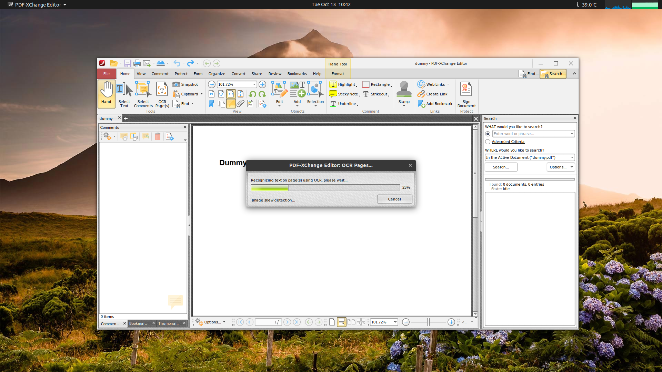Screen dimensions: 662x372
Task: Click the bottom zoom slider handle
Action: click(x=428, y=322)
